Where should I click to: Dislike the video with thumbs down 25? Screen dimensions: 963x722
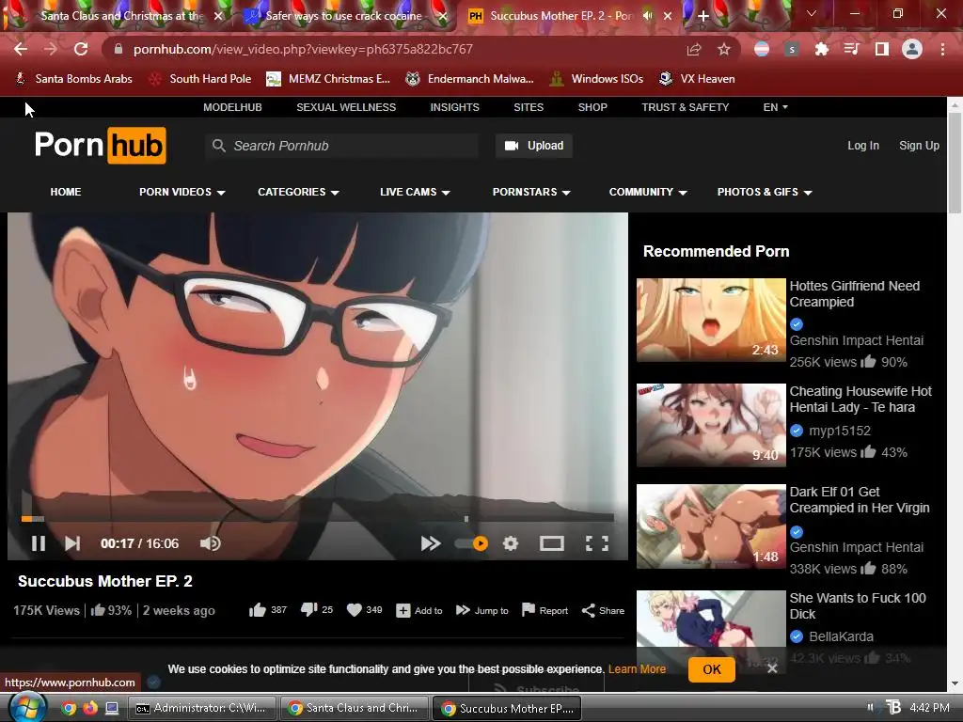pos(308,609)
